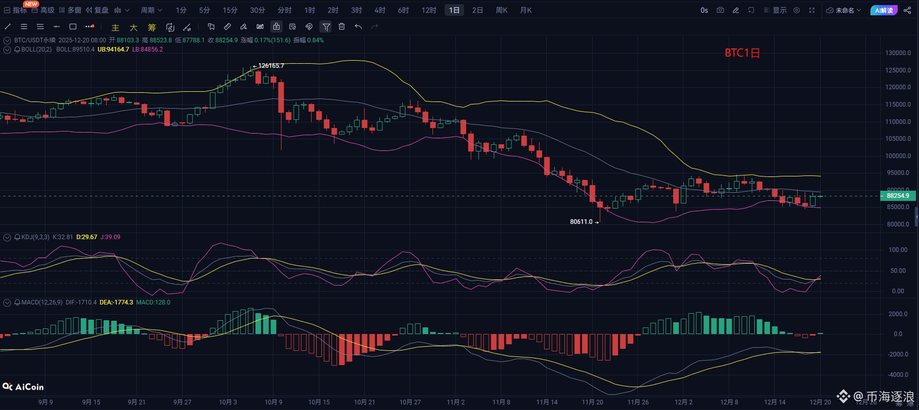Open the chart style candlestick dropdown

[x=122, y=10]
